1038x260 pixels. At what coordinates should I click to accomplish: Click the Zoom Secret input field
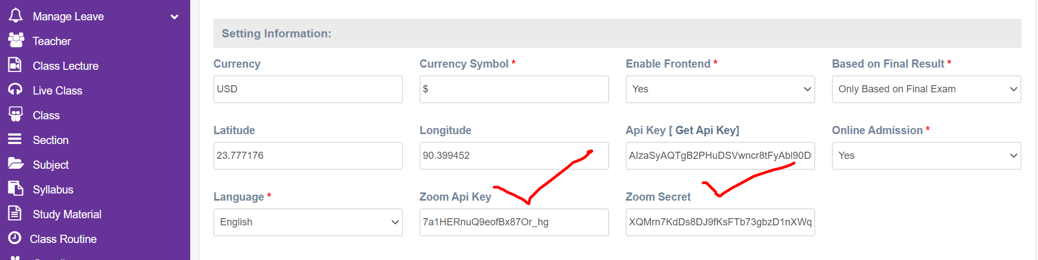click(x=720, y=222)
